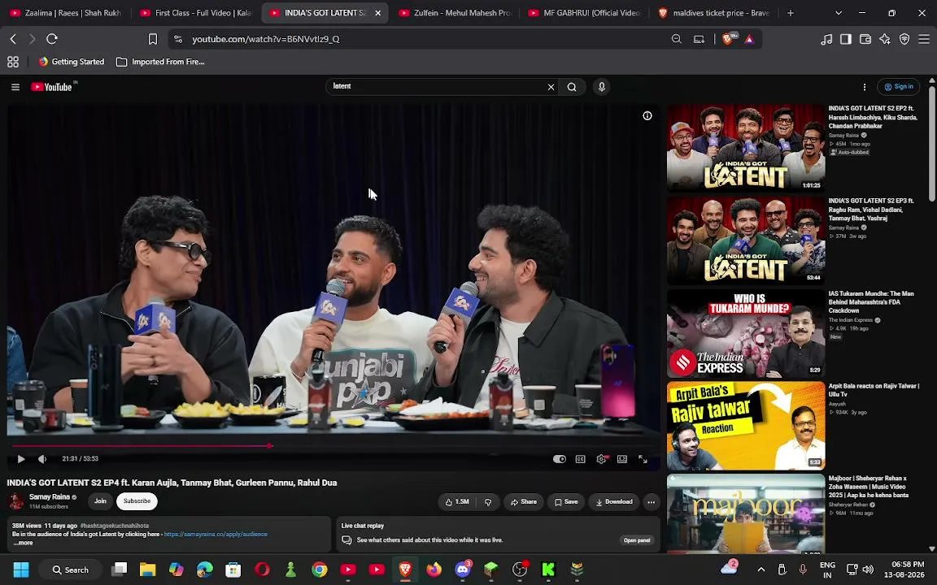937x585 pixels.
Task: Open the Windows Start menu
Action: 21,570
